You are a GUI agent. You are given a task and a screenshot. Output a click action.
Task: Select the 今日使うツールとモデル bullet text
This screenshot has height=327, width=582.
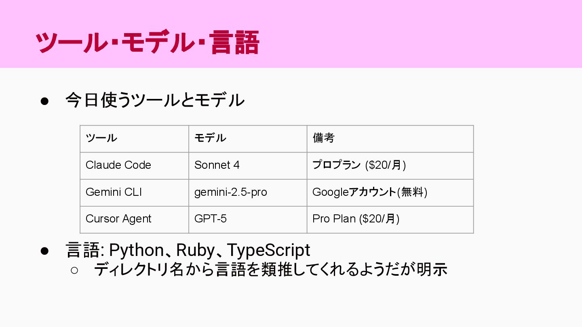(155, 100)
